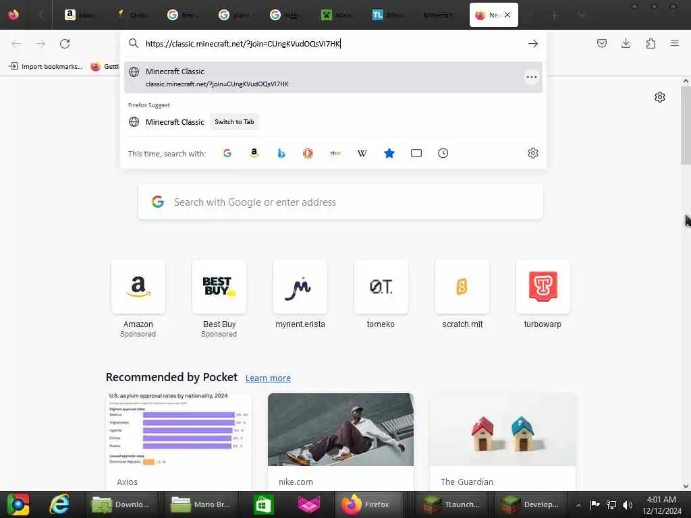Click the Search with Google box

340,202
